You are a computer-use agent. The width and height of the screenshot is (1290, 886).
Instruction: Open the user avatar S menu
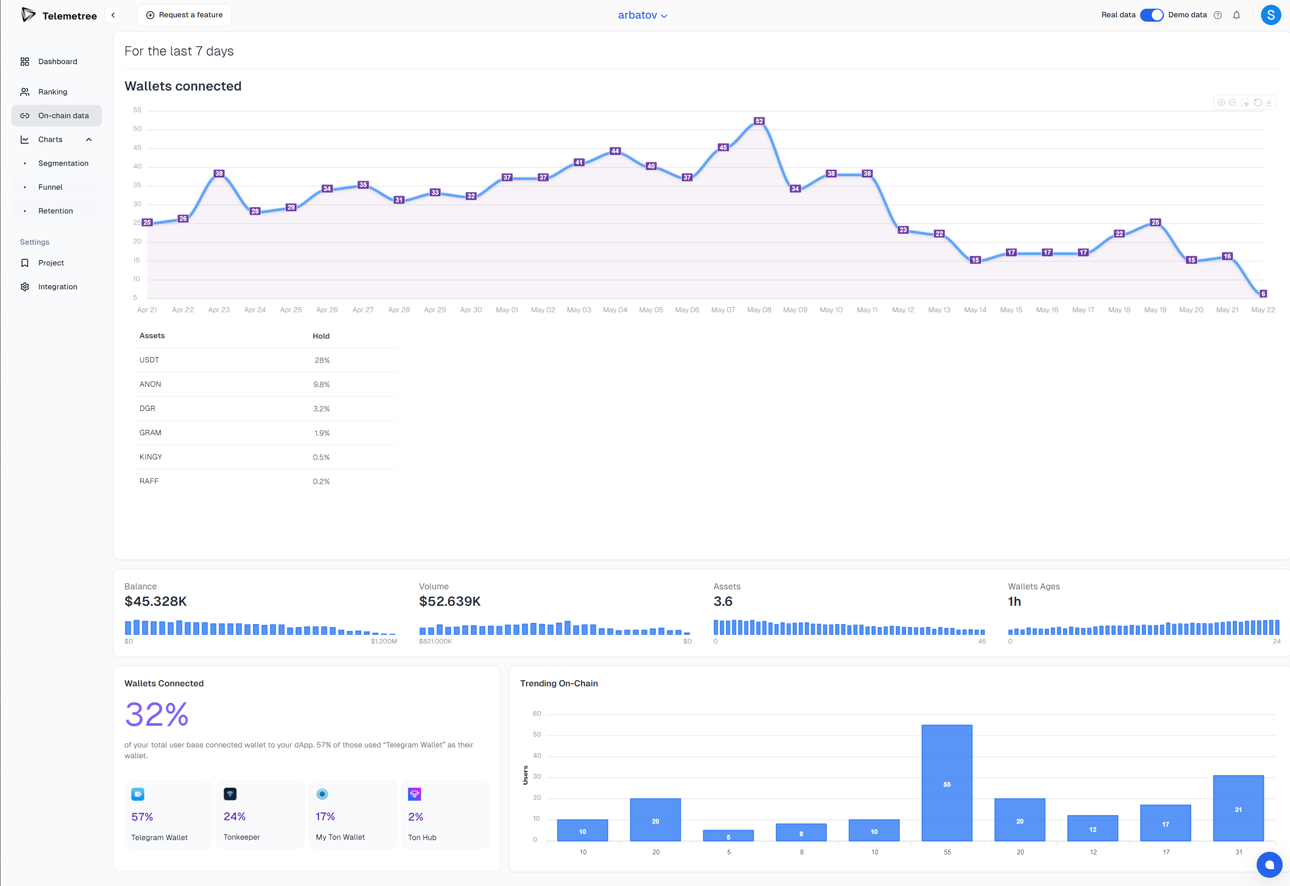point(1271,16)
